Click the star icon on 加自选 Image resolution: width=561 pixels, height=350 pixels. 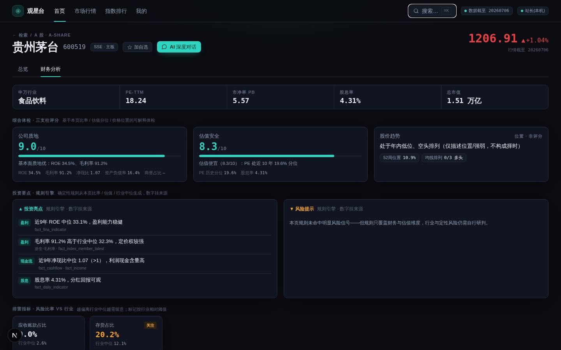(x=130, y=47)
